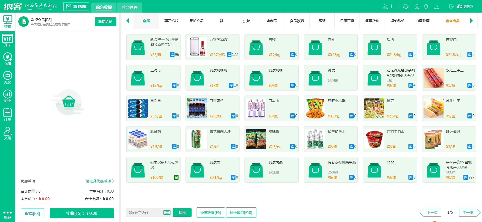482x222 pixels.
Task: Click the 条码/付款码 input field
Action: pos(144,212)
